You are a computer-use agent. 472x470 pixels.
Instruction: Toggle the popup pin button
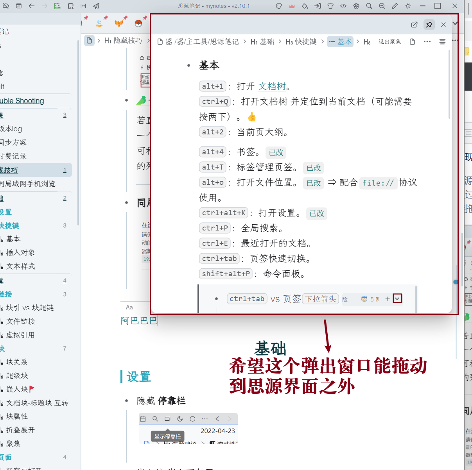click(x=429, y=25)
